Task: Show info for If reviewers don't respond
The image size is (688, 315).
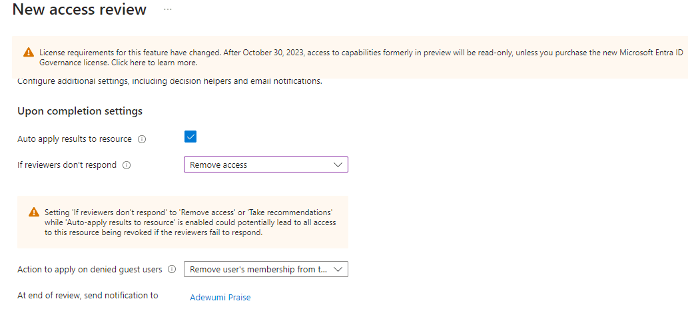Action: tap(127, 165)
